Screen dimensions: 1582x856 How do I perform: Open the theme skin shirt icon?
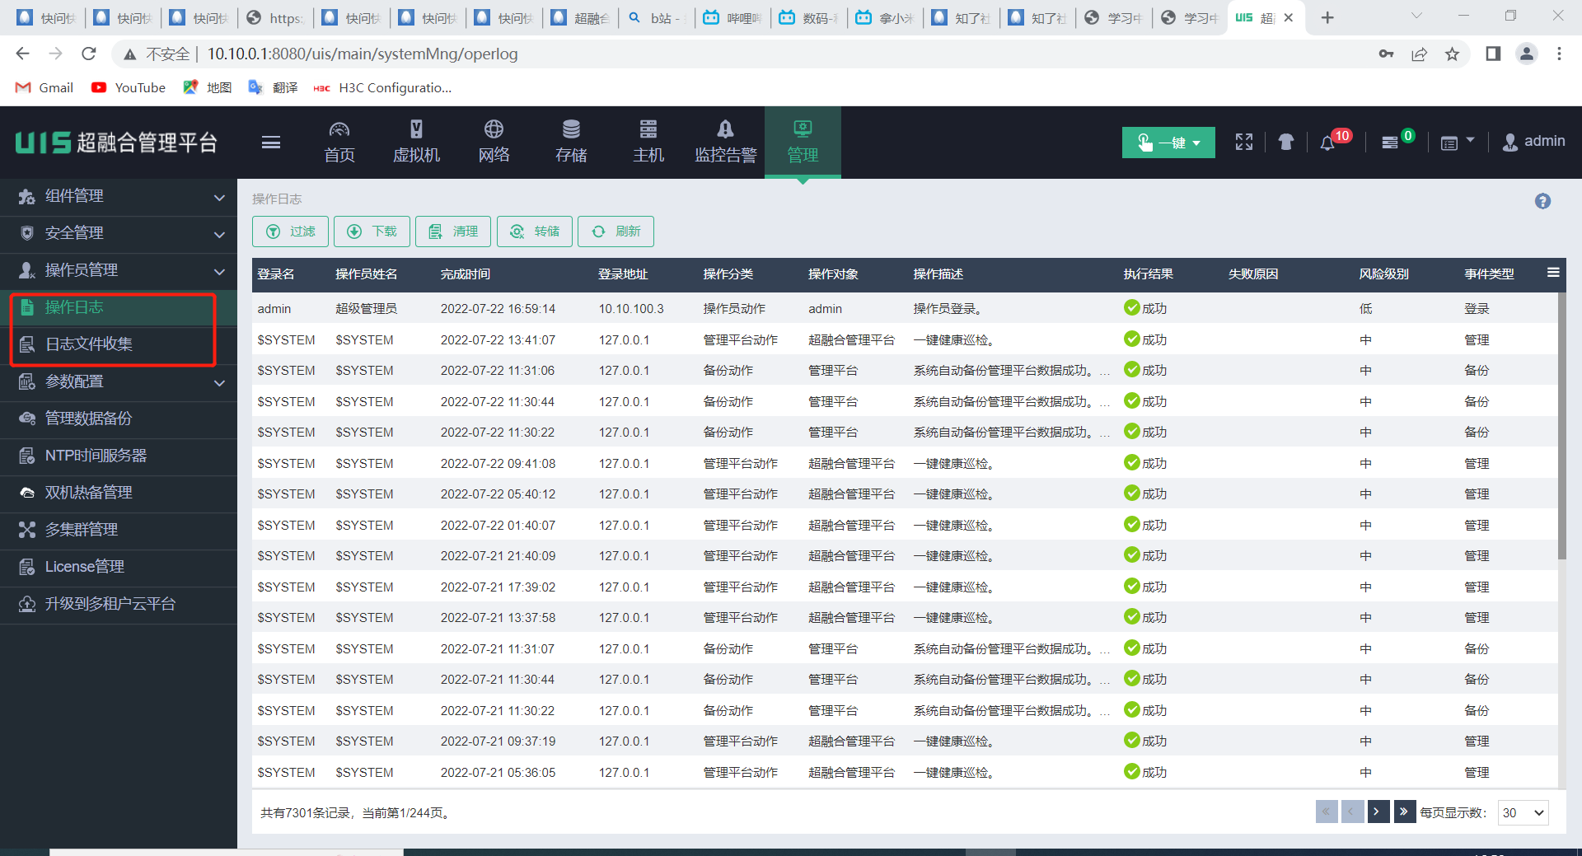(1285, 142)
